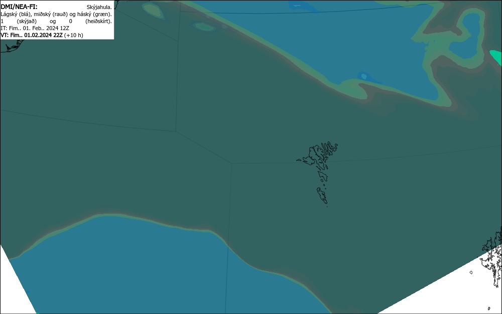Click the '(heiðskírt).' word in legend
This screenshot has height=314, width=502.
[x=98, y=21]
